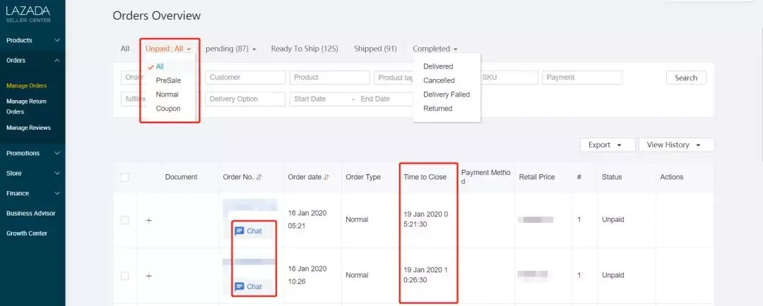Viewport: 763px width, 306px height.
Task: Click the Actions column header
Action: tap(672, 177)
